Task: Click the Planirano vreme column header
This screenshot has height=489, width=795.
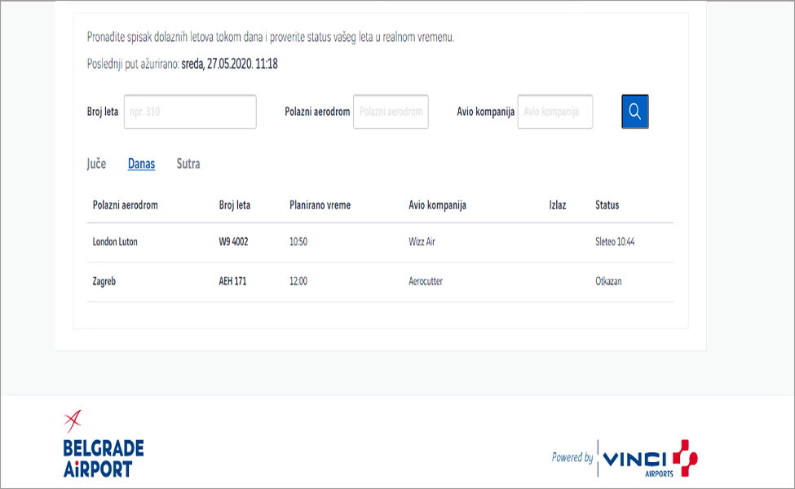Action: 320,205
